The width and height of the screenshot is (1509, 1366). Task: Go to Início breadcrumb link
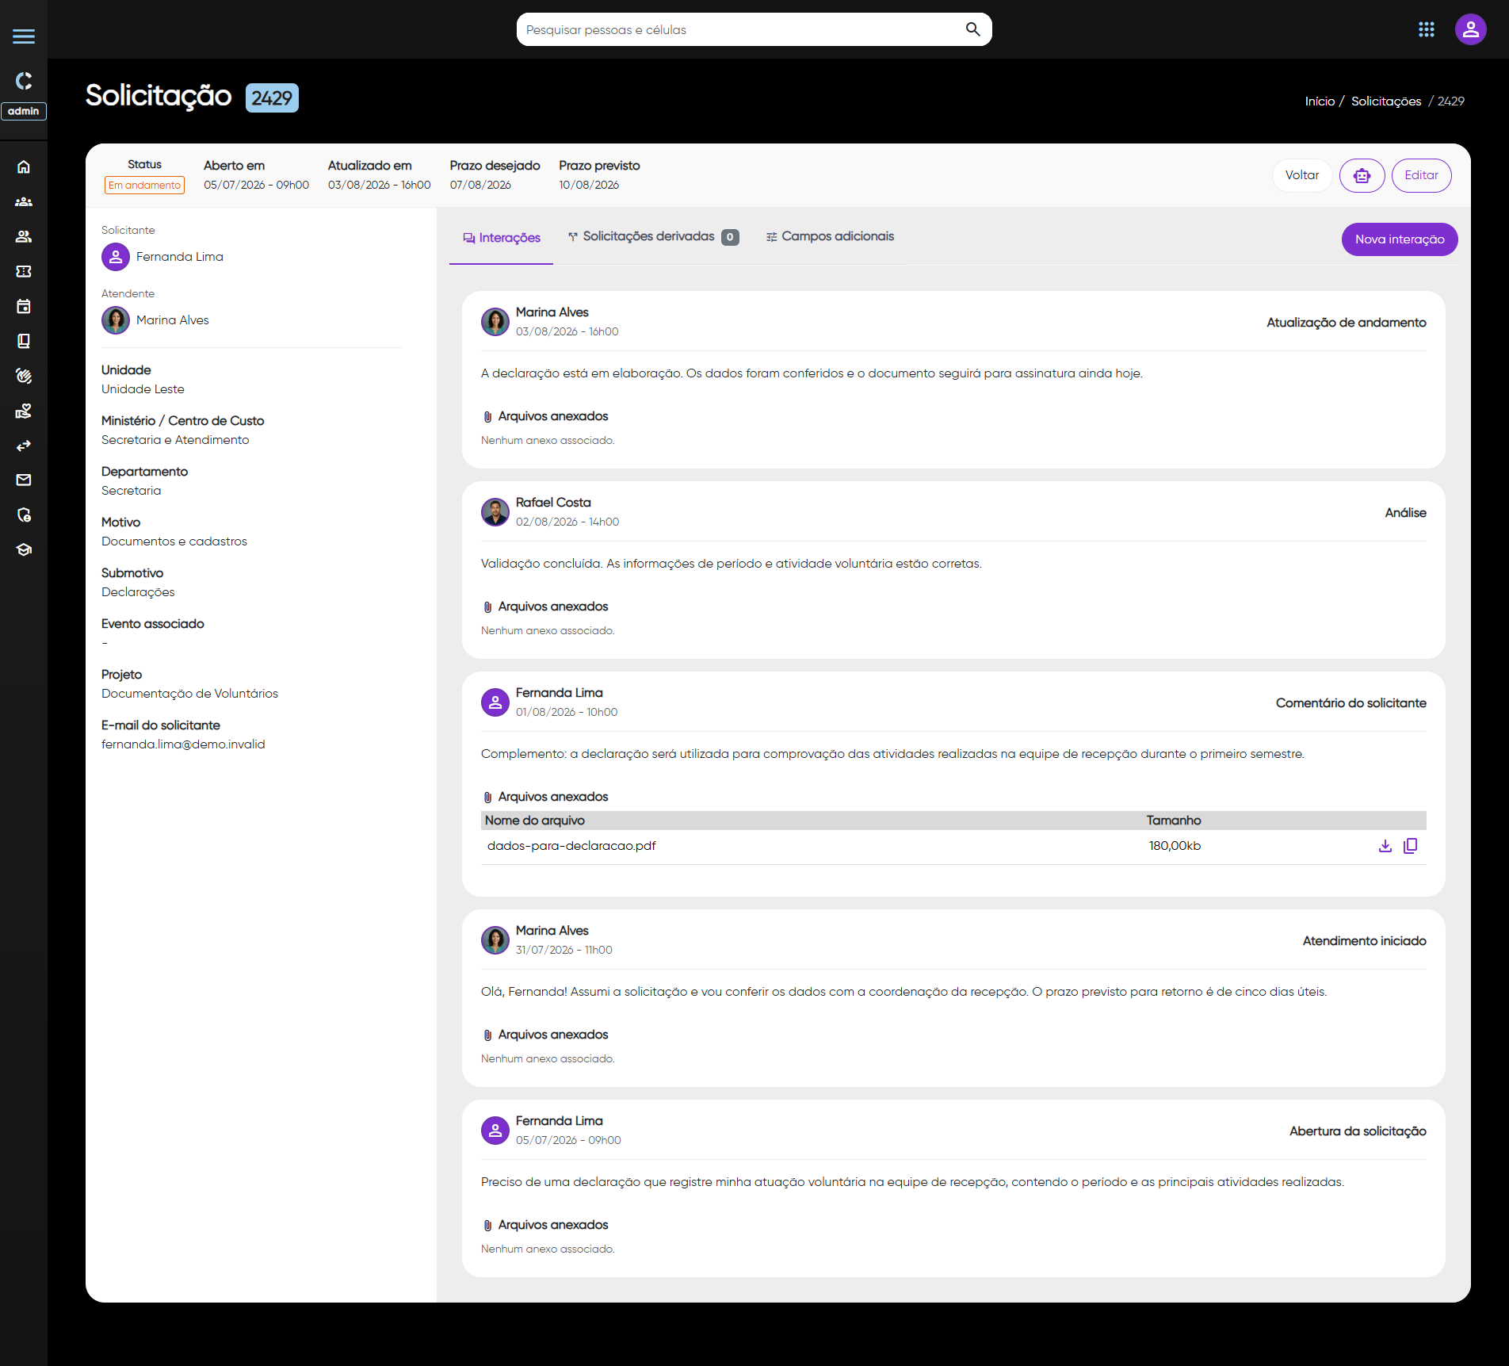tap(1320, 101)
